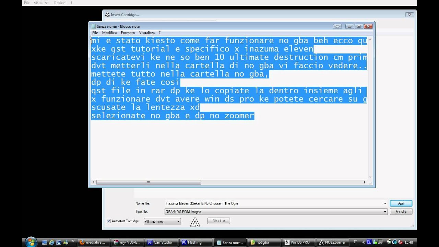Minimize the Senza nome Notepad window

[x=349, y=26]
